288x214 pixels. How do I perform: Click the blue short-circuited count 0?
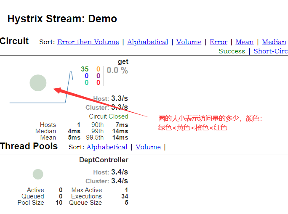click(86, 76)
